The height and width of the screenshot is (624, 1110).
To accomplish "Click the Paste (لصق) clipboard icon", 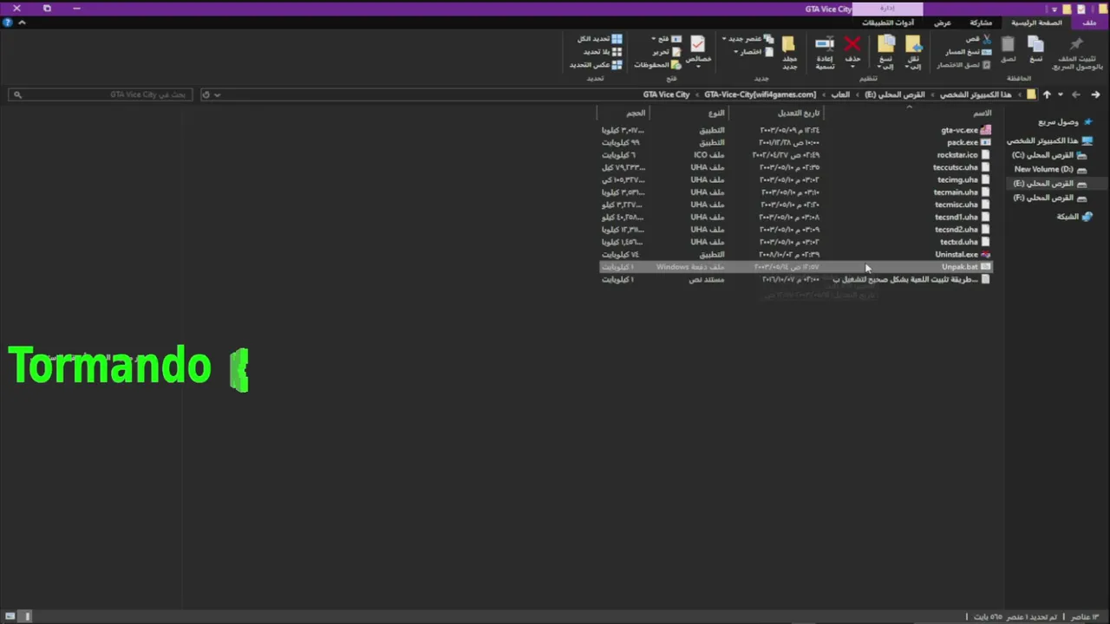I will 1008,44.
